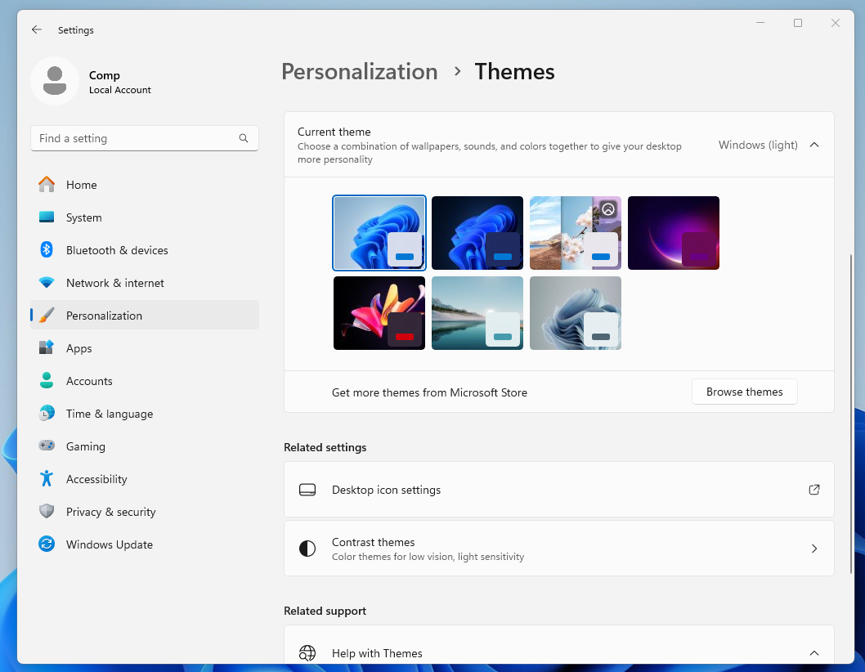
Task: Open Time & language settings
Action: [x=145, y=413]
